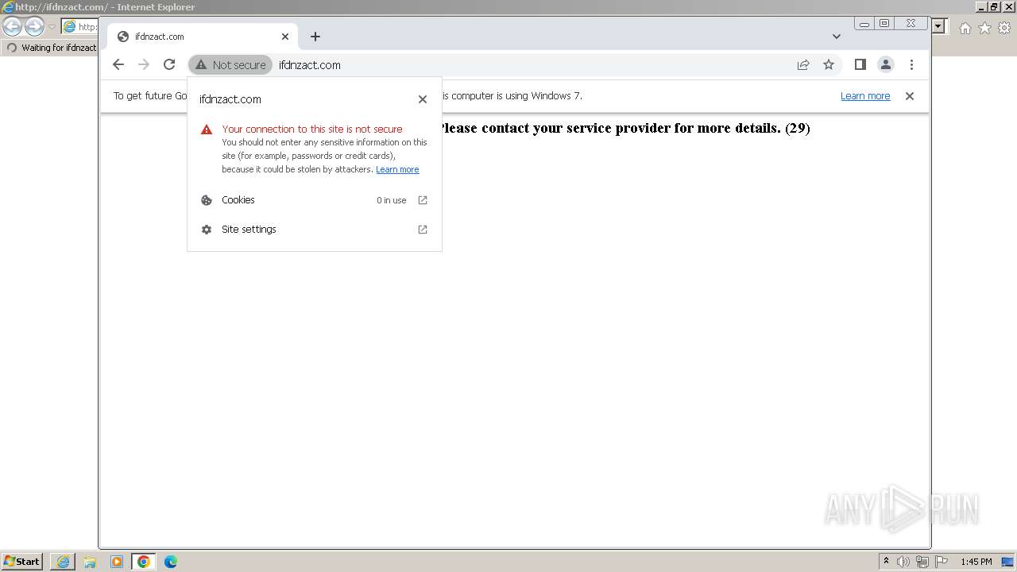Open File Explorer folder on taskbar
The image size is (1017, 572).
pos(90,562)
